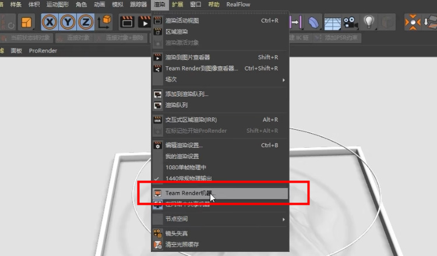Click the purple bracket spline icon
The height and width of the screenshot is (256, 437).
click(295, 22)
